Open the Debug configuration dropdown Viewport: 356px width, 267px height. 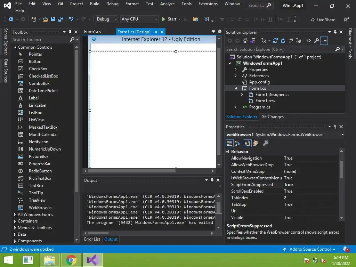(x=106, y=19)
